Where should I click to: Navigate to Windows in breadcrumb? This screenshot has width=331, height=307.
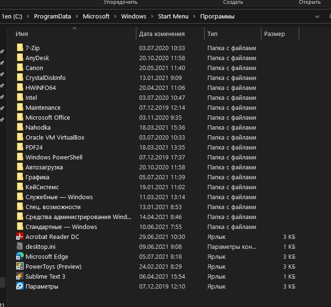coord(134,16)
